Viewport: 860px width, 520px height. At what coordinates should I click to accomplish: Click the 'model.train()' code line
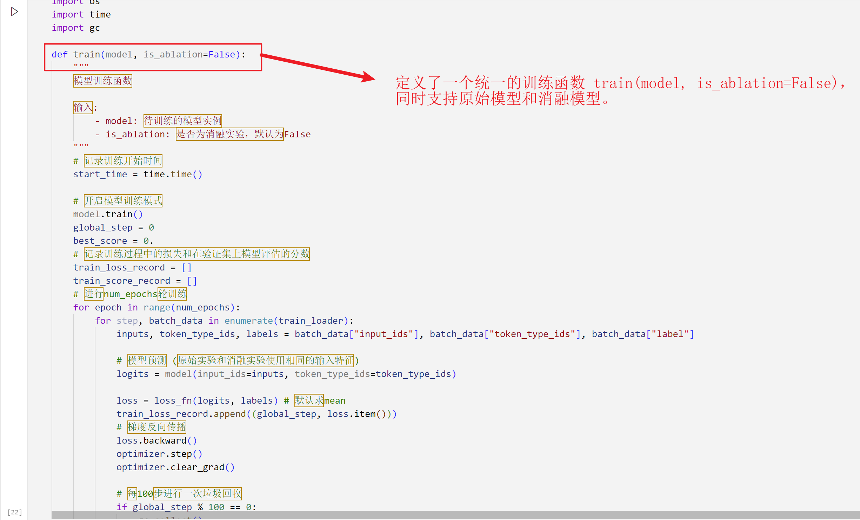[108, 214]
